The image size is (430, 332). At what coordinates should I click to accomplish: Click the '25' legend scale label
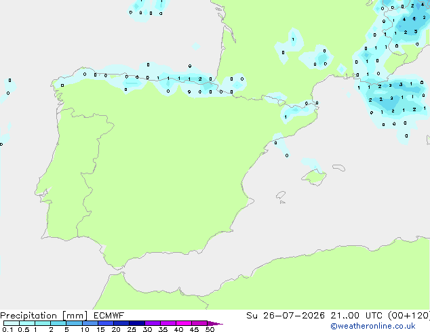point(132,329)
